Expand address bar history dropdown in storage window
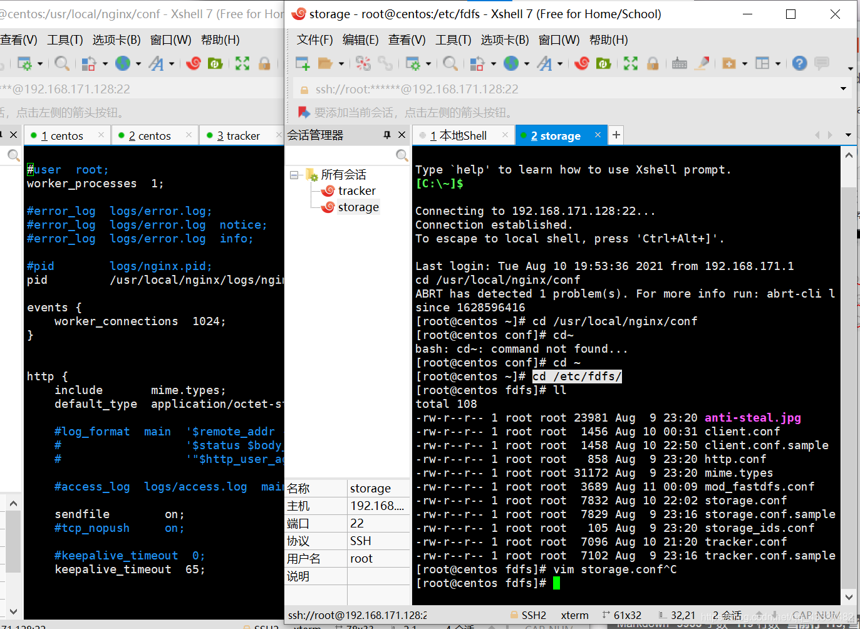The image size is (860, 629). (x=843, y=89)
